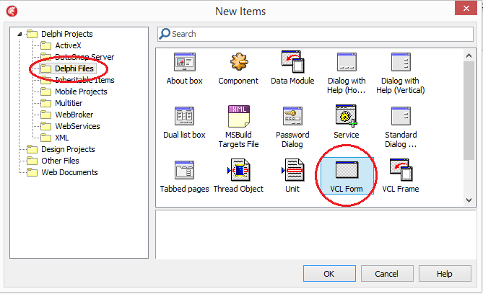Choose the Password Dialog item
The height and width of the screenshot is (294, 483).
click(292, 127)
